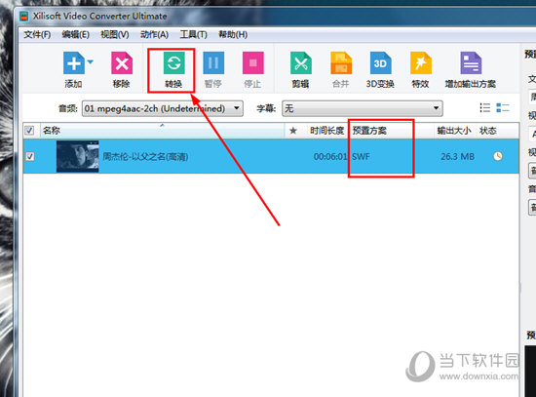Sort by the 状态 column header
The height and width of the screenshot is (397, 536).
(x=488, y=131)
